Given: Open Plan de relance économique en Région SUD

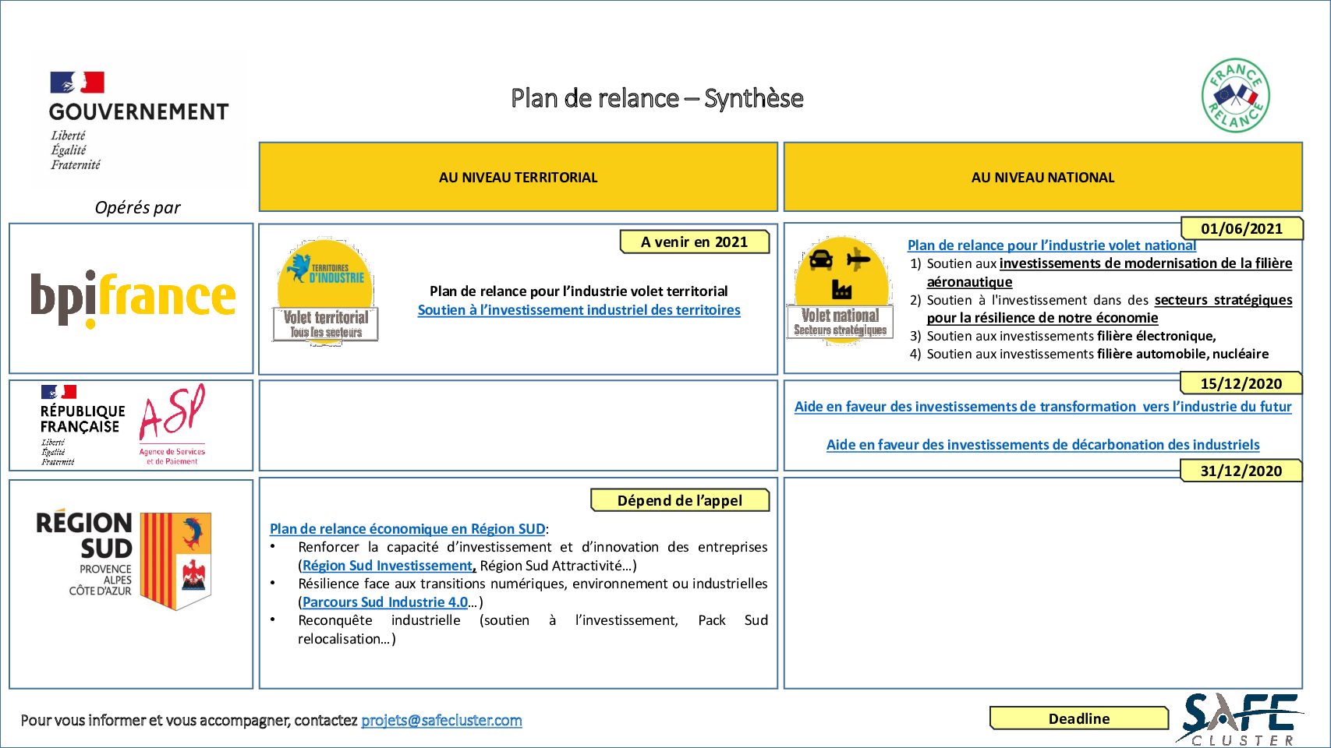Looking at the screenshot, I should point(407,529).
